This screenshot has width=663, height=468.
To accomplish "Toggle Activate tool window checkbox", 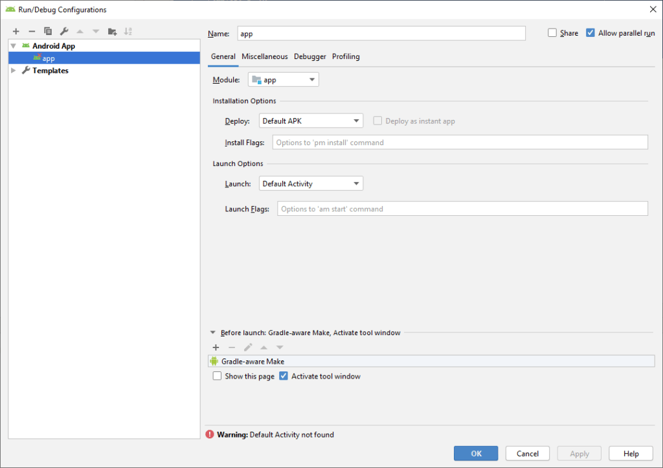I will point(284,376).
